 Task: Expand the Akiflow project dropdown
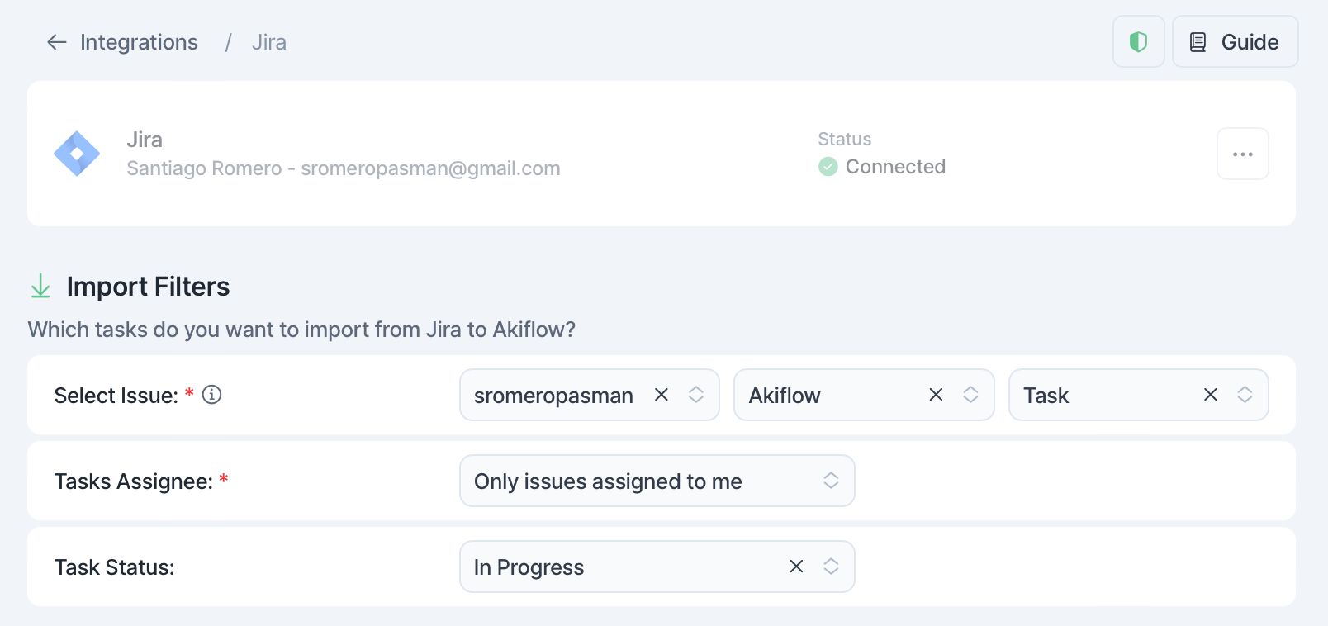click(x=970, y=395)
